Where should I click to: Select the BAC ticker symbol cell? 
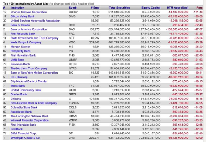tap(72, 29)
